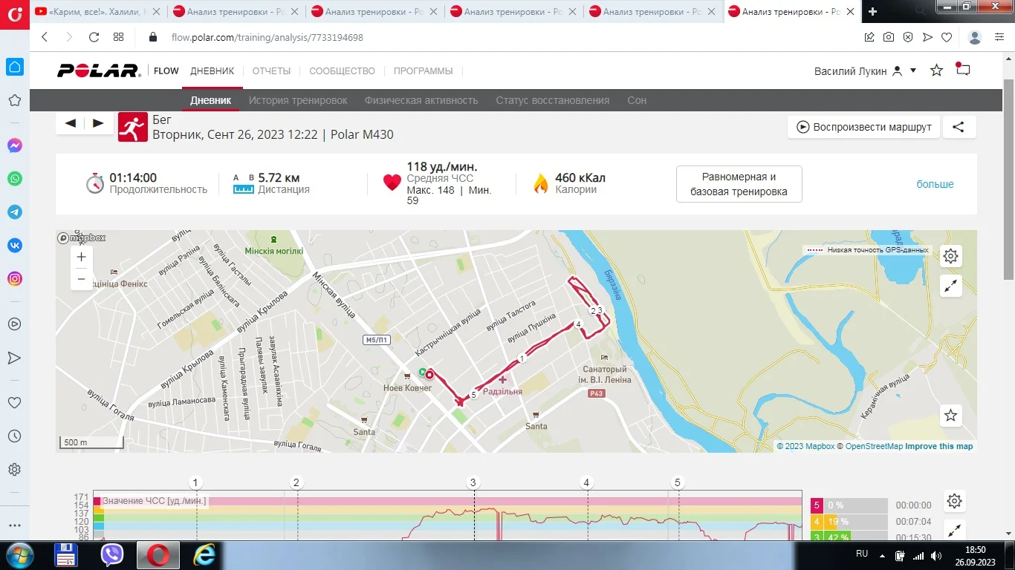This screenshot has height=570, width=1015.
Task: Click lap marker 3 on heart rate chart
Action: pyautogui.click(x=473, y=482)
